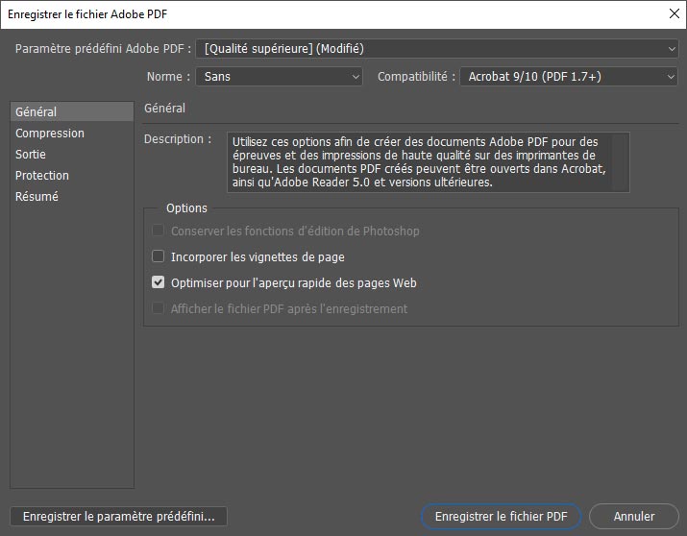The image size is (687, 536).
Task: Open the Compatibilité dropdown menu
Action: click(569, 77)
